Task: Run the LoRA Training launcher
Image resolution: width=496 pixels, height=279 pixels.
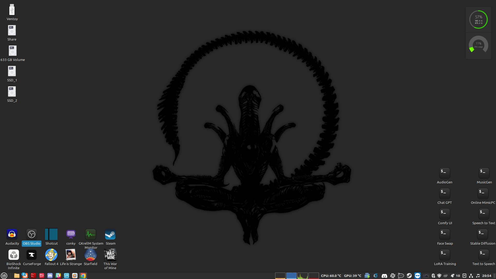Action: [x=445, y=257]
